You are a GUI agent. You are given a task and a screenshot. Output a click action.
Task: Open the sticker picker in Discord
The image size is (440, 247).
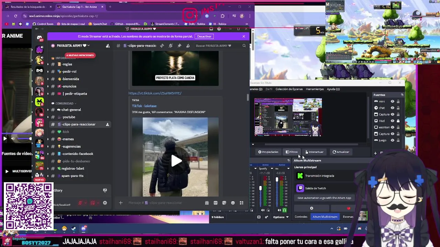pos(224,203)
